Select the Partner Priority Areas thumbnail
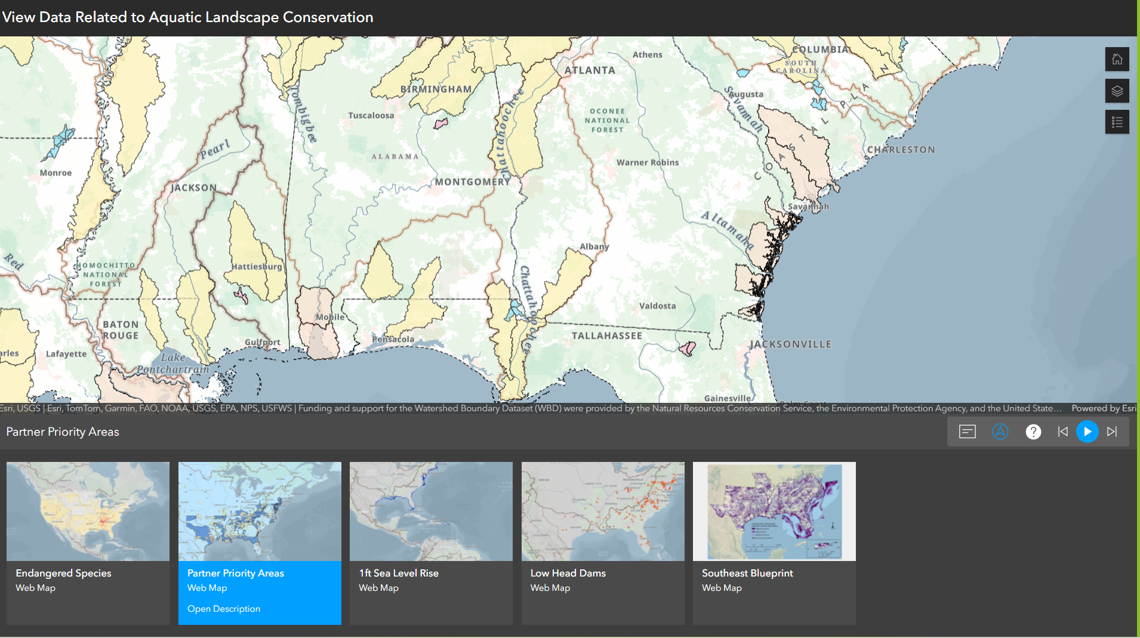Viewport: 1140px width, 638px height. [x=260, y=511]
